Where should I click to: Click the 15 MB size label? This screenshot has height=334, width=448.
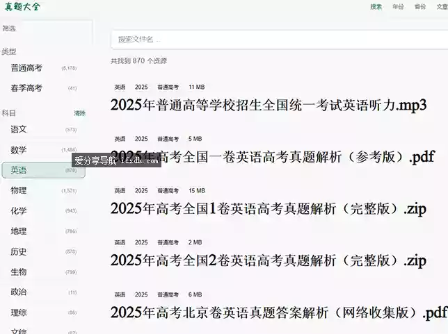[x=197, y=190]
